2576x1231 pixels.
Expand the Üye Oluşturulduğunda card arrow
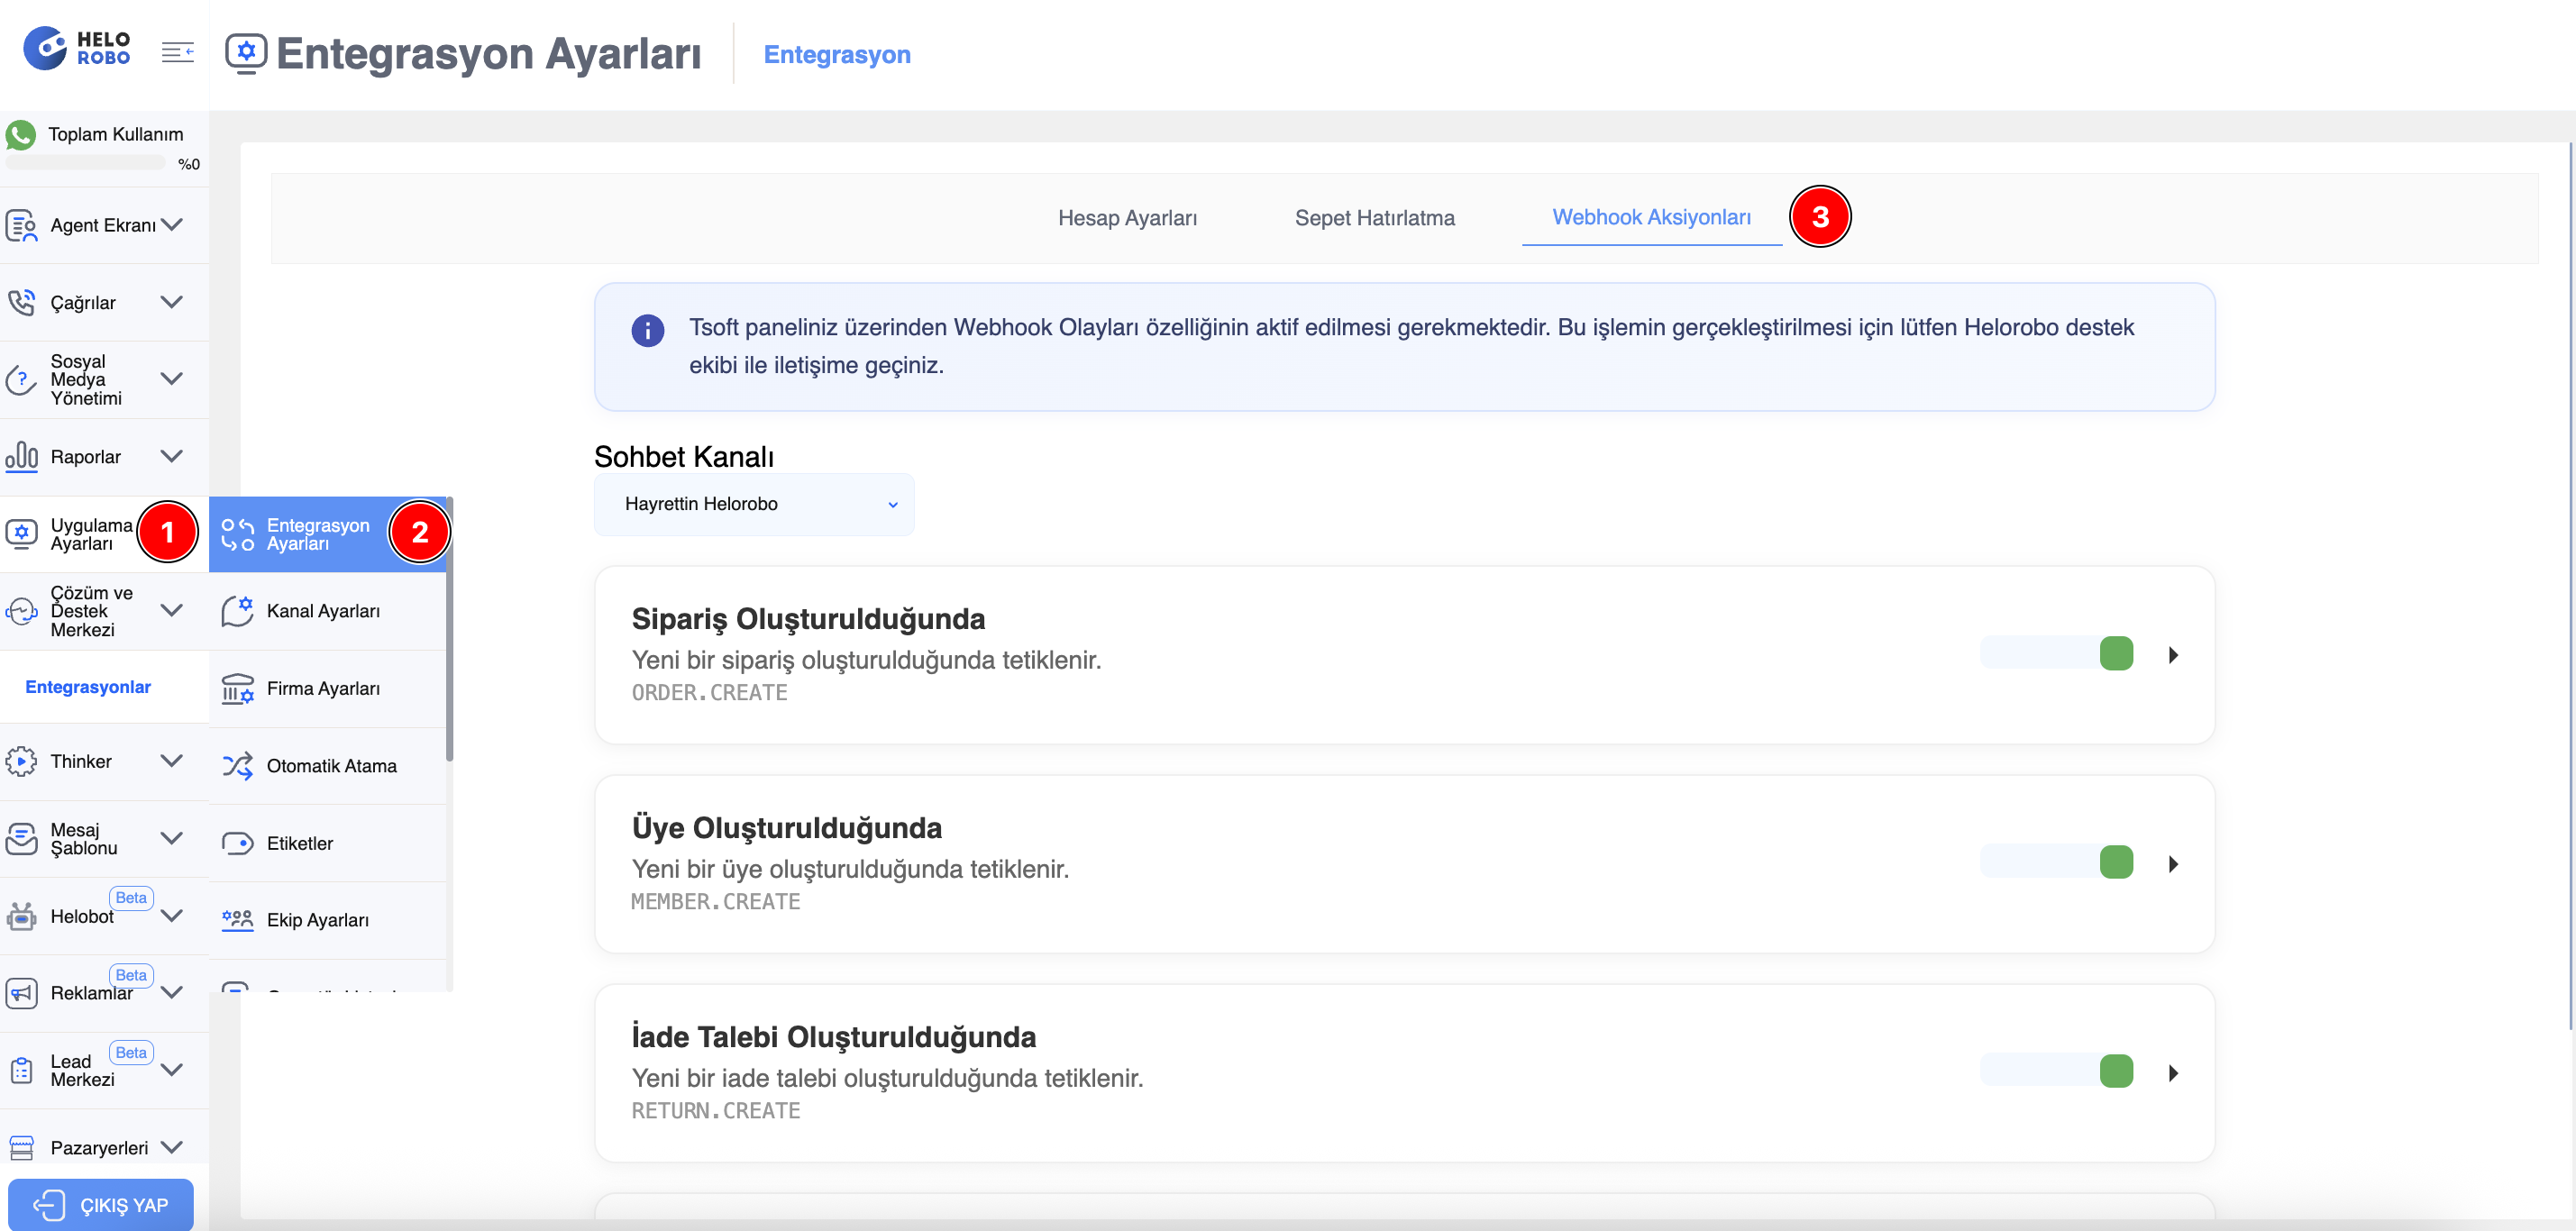(x=2172, y=864)
